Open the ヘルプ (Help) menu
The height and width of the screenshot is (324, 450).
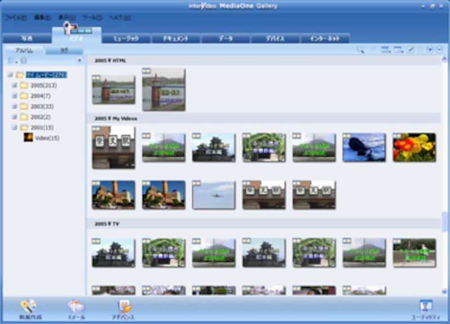click(119, 18)
